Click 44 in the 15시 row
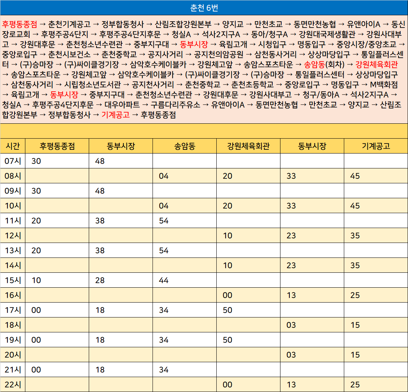The height and width of the screenshot is (392, 408). coord(164,280)
